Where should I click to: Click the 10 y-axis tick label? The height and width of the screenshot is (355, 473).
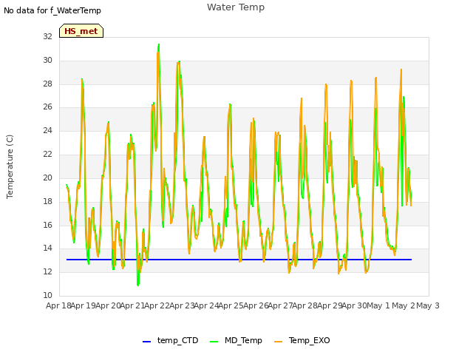coord(47,295)
